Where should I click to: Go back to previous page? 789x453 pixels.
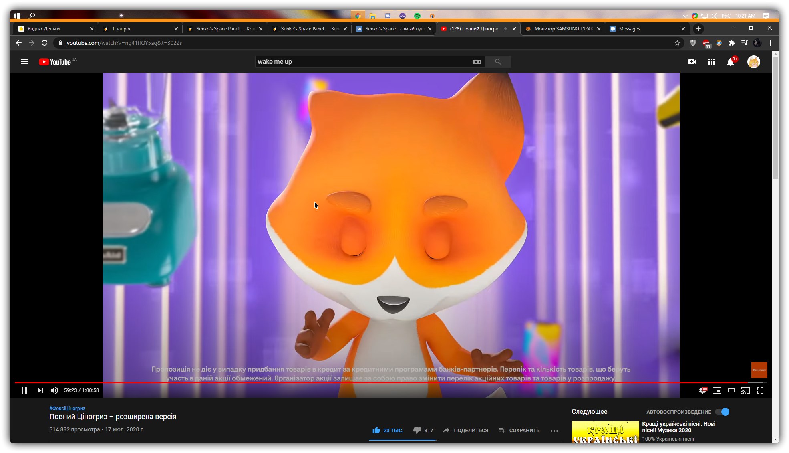click(19, 43)
